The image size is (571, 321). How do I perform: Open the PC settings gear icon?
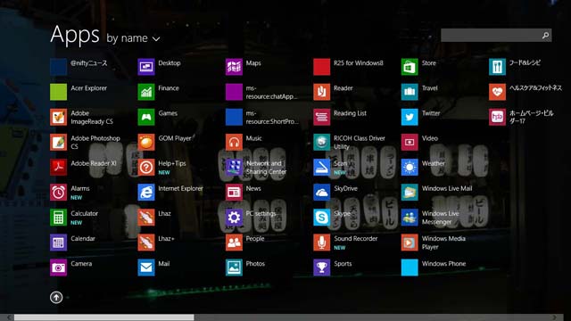234,218
